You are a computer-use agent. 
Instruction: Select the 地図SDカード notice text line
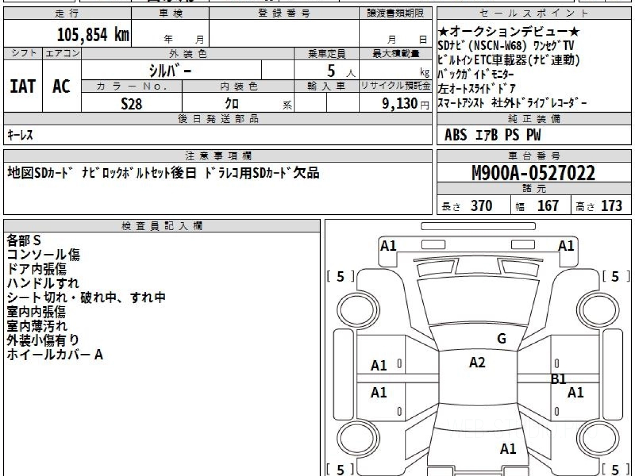click(x=163, y=173)
